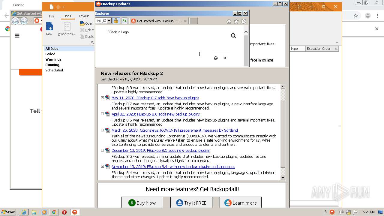Click the IE forward arrow button

[24, 21]
